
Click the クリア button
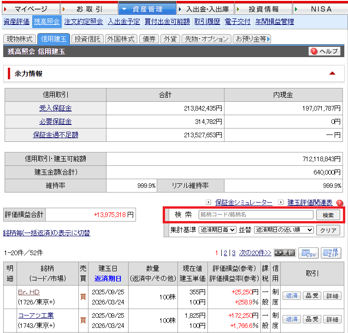tap(328, 230)
